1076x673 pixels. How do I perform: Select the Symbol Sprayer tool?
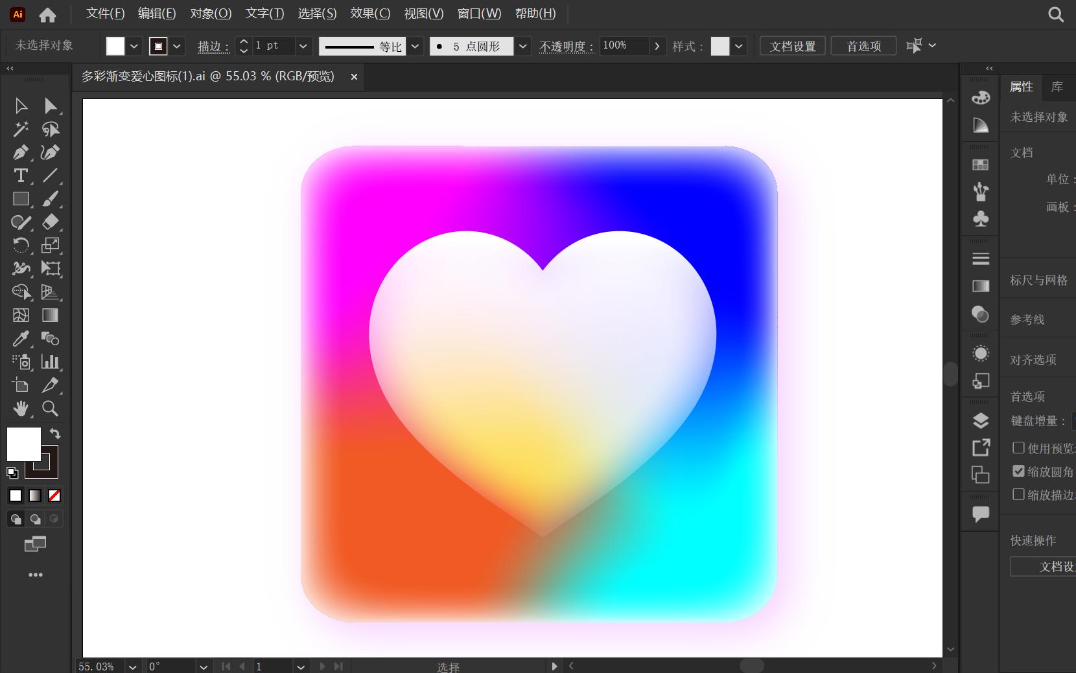(x=21, y=361)
